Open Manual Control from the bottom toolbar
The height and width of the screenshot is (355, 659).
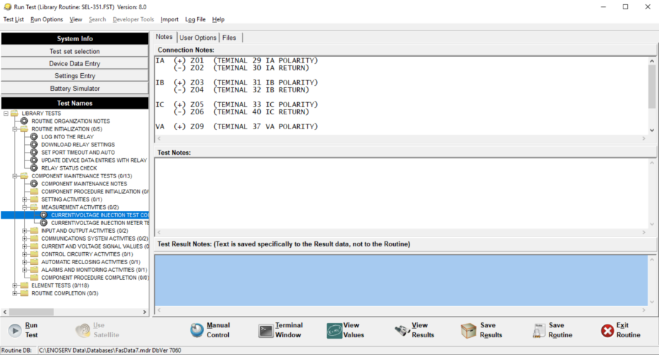pos(197,330)
